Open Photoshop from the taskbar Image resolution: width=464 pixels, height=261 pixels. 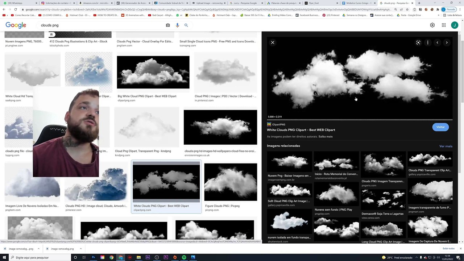(x=93, y=257)
